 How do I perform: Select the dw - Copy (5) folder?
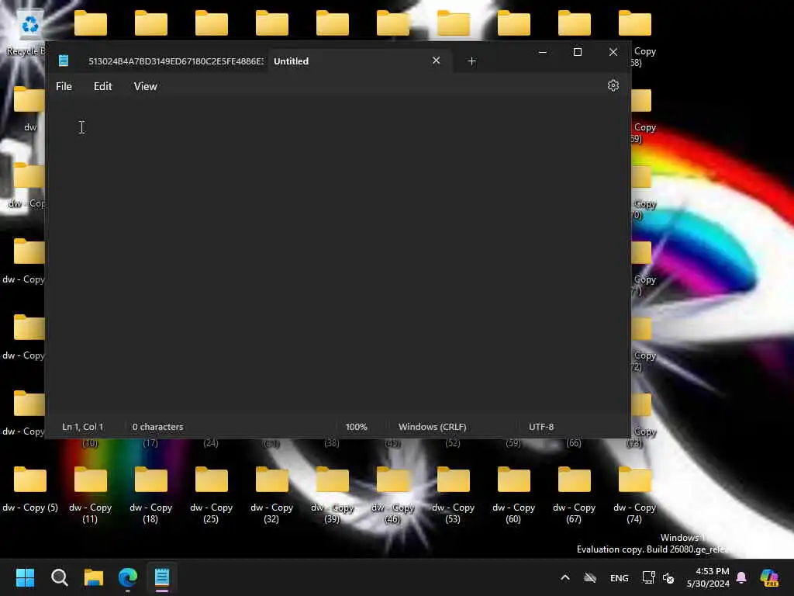coord(30,490)
